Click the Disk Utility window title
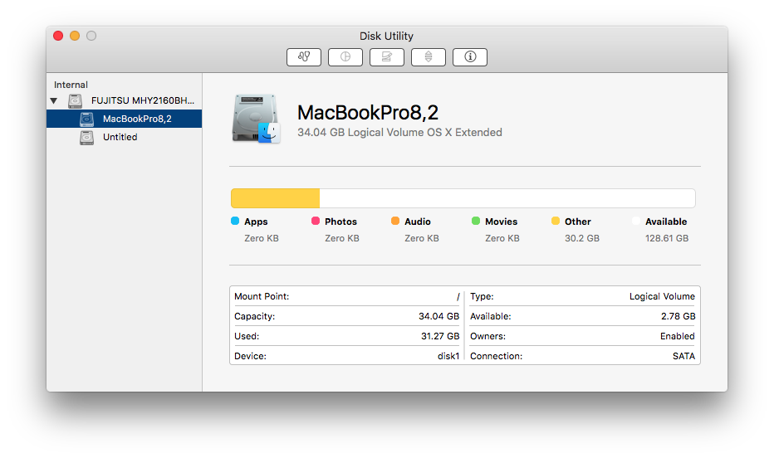 [x=386, y=36]
